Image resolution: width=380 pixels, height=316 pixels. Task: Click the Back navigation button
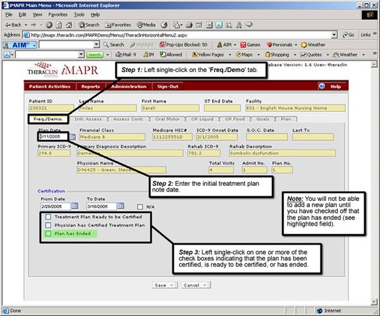tap(13, 25)
